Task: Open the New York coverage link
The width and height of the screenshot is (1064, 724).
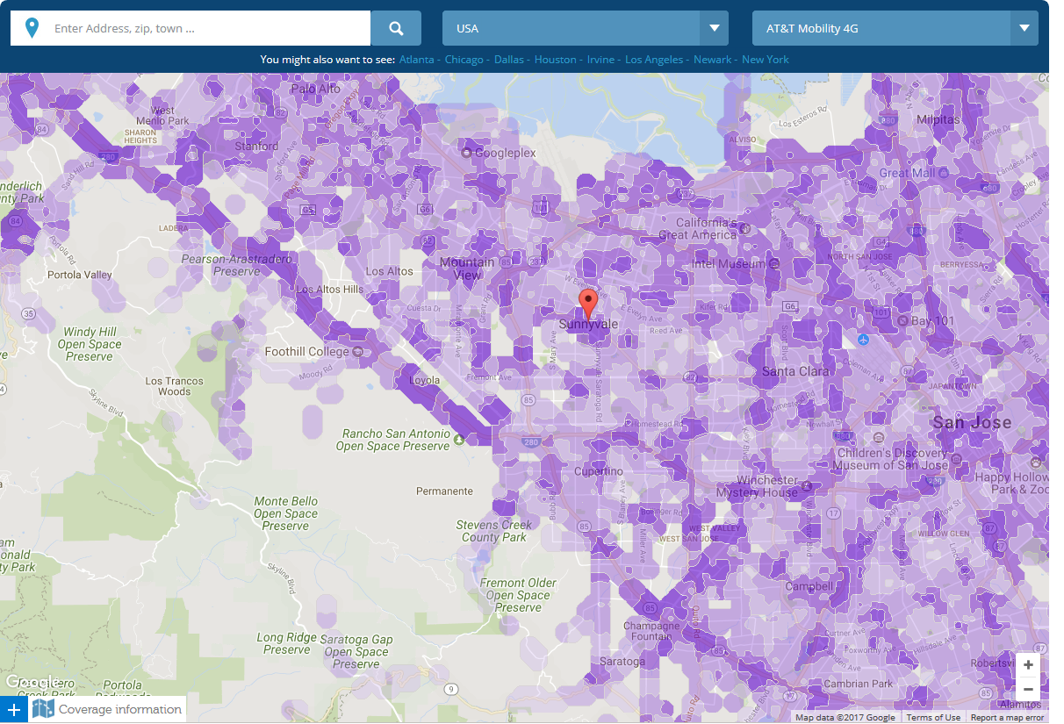Action: [x=766, y=60]
